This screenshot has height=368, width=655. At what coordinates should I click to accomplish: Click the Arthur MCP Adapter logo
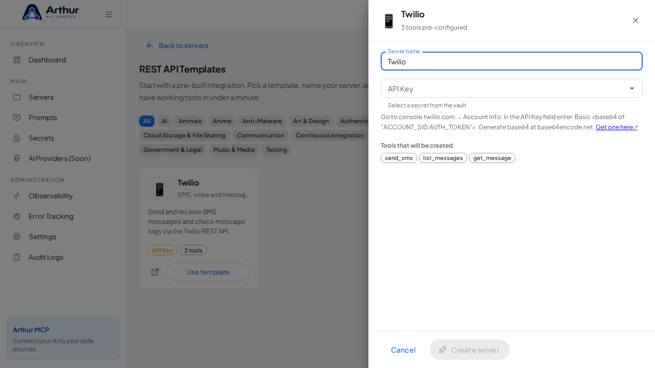point(51,12)
